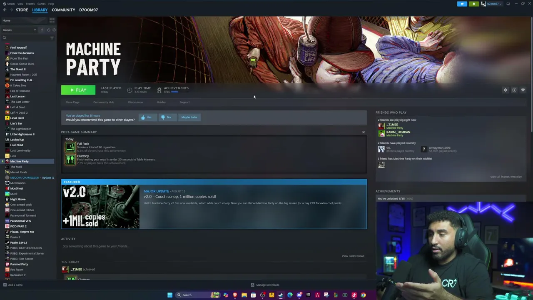Show recent activity sort clock icon
Viewport: 533px width, 300px height.
click(x=49, y=30)
